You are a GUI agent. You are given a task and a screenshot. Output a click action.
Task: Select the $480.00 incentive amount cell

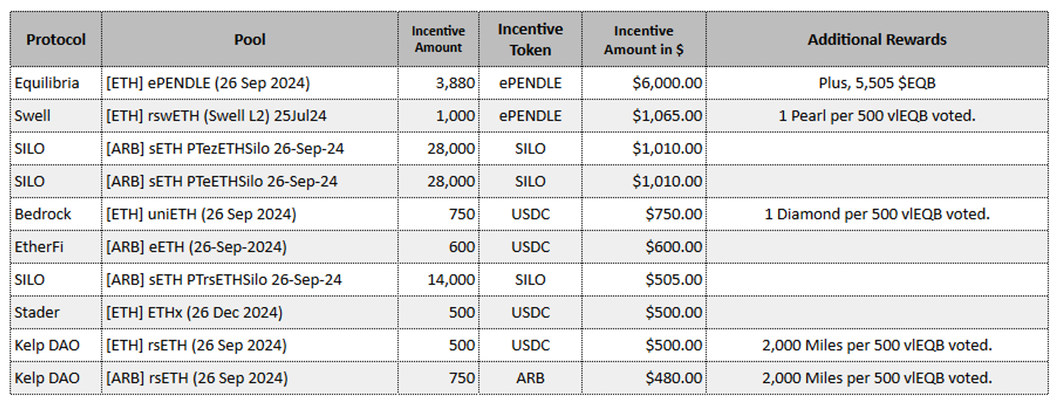tap(674, 378)
